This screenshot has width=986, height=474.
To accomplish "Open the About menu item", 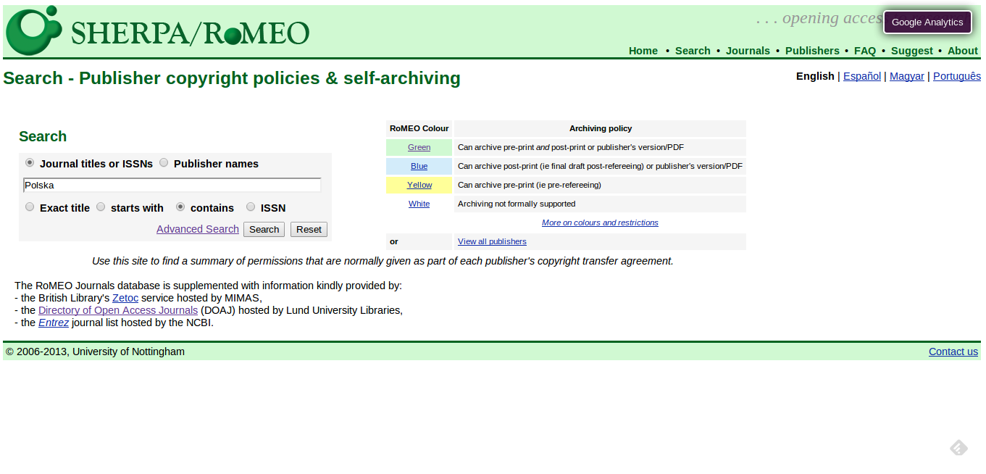I will [x=963, y=51].
